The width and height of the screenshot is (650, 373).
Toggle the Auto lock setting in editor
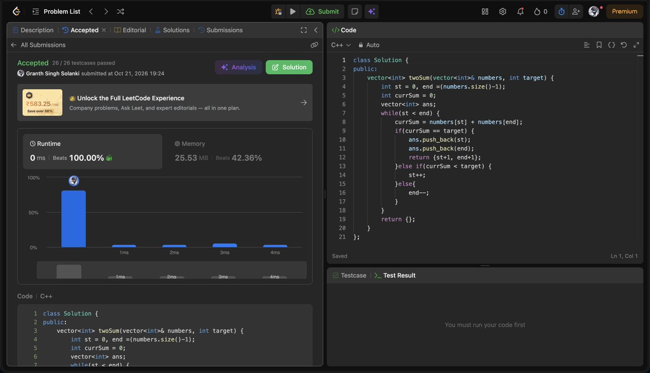(369, 45)
